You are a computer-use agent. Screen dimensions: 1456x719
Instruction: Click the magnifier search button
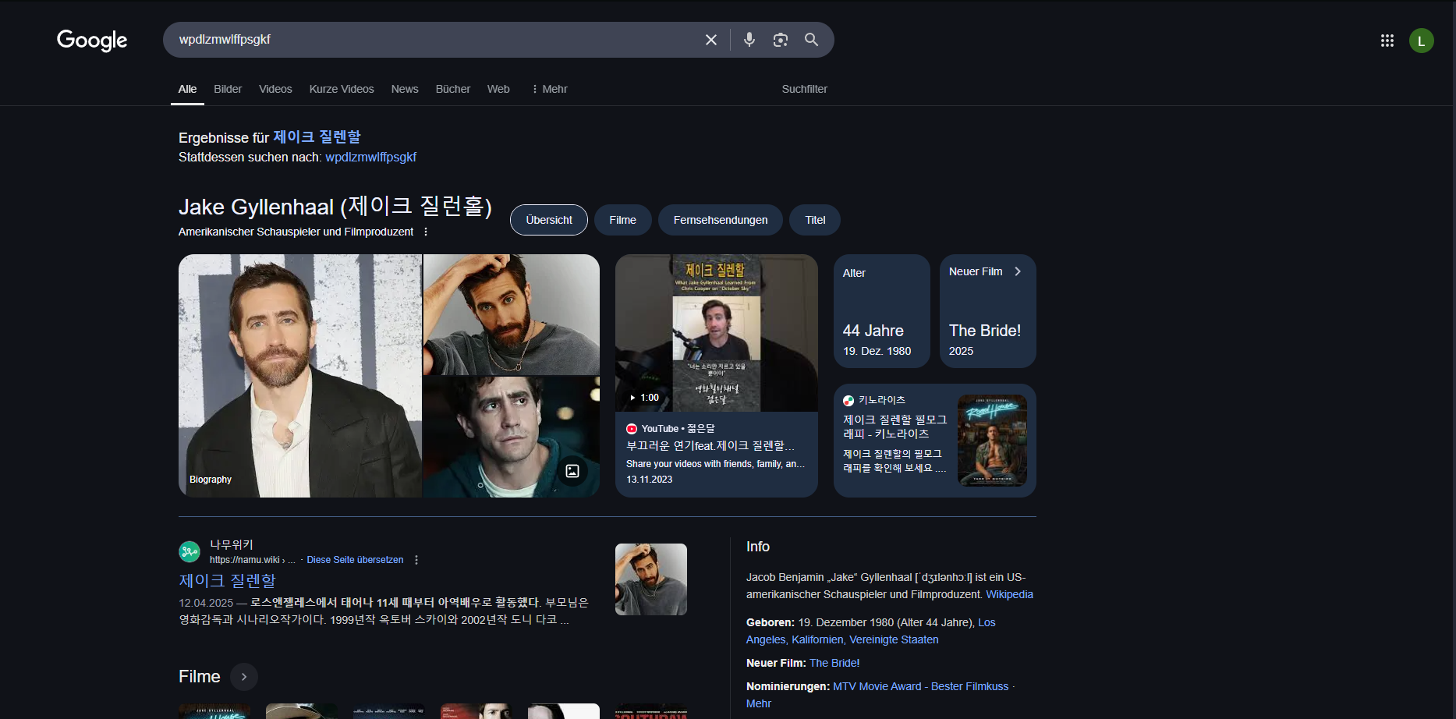coord(811,40)
